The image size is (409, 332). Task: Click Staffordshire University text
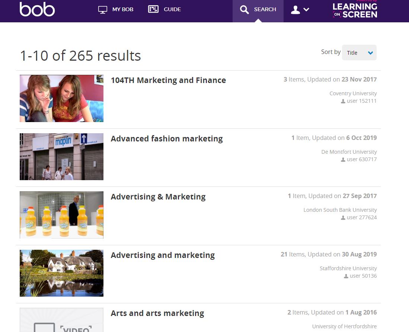348,268
